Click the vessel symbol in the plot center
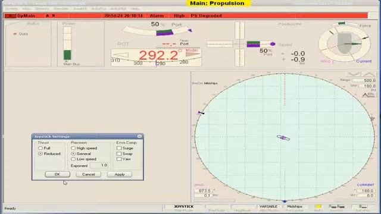 click(283, 138)
